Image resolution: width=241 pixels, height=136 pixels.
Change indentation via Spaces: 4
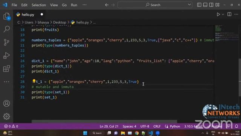129,126
